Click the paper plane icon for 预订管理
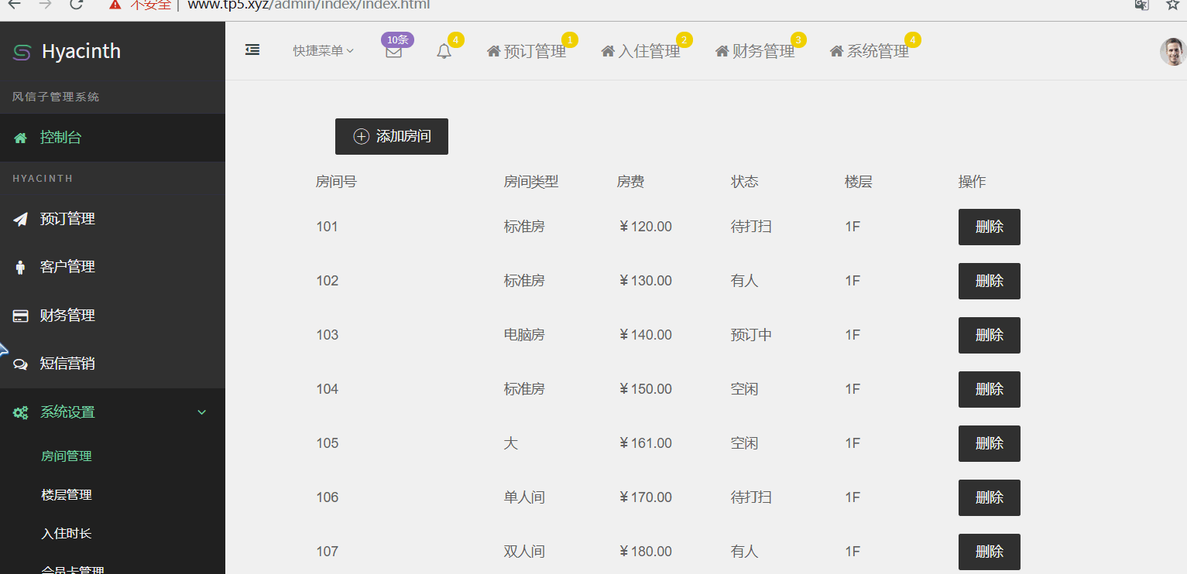 [21, 219]
